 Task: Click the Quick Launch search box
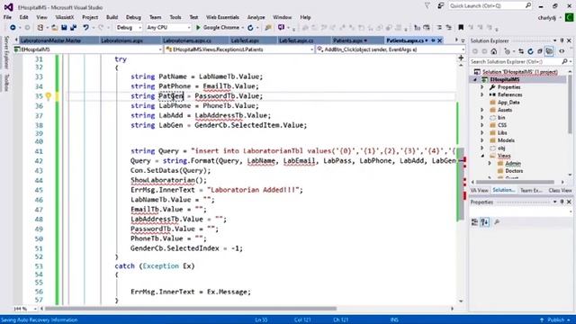[490, 6]
